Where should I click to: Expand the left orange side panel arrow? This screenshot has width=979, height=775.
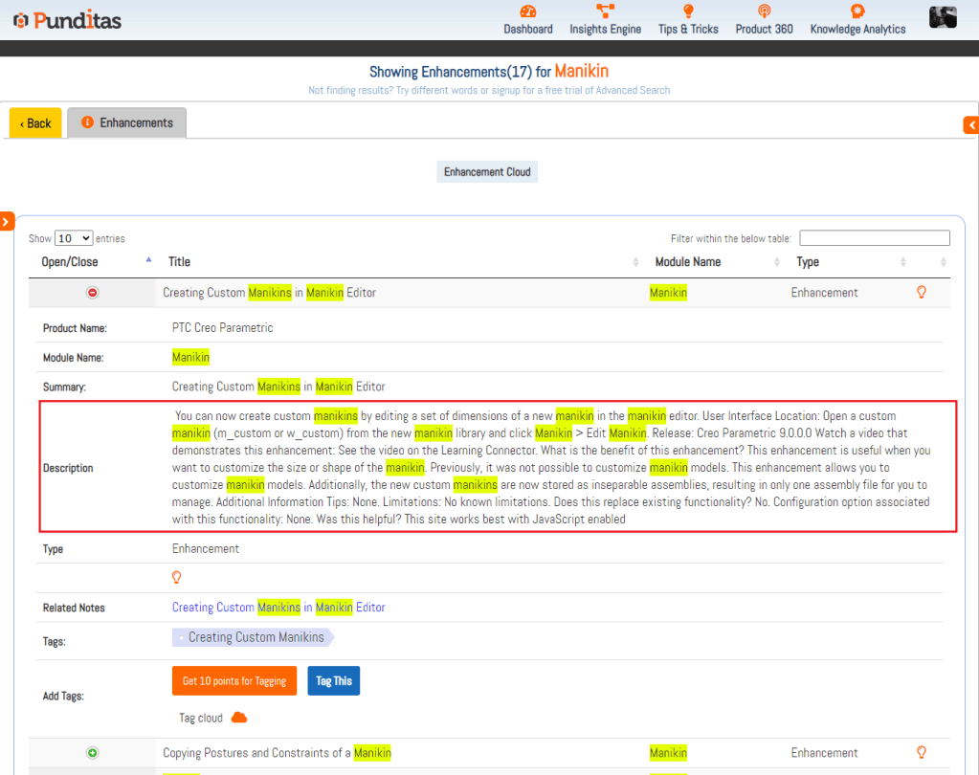(x=6, y=222)
